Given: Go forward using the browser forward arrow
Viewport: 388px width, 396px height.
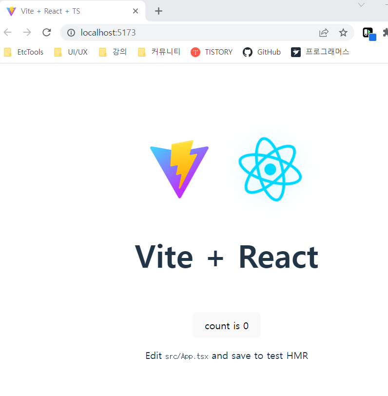Looking at the screenshot, I should click(x=27, y=33).
